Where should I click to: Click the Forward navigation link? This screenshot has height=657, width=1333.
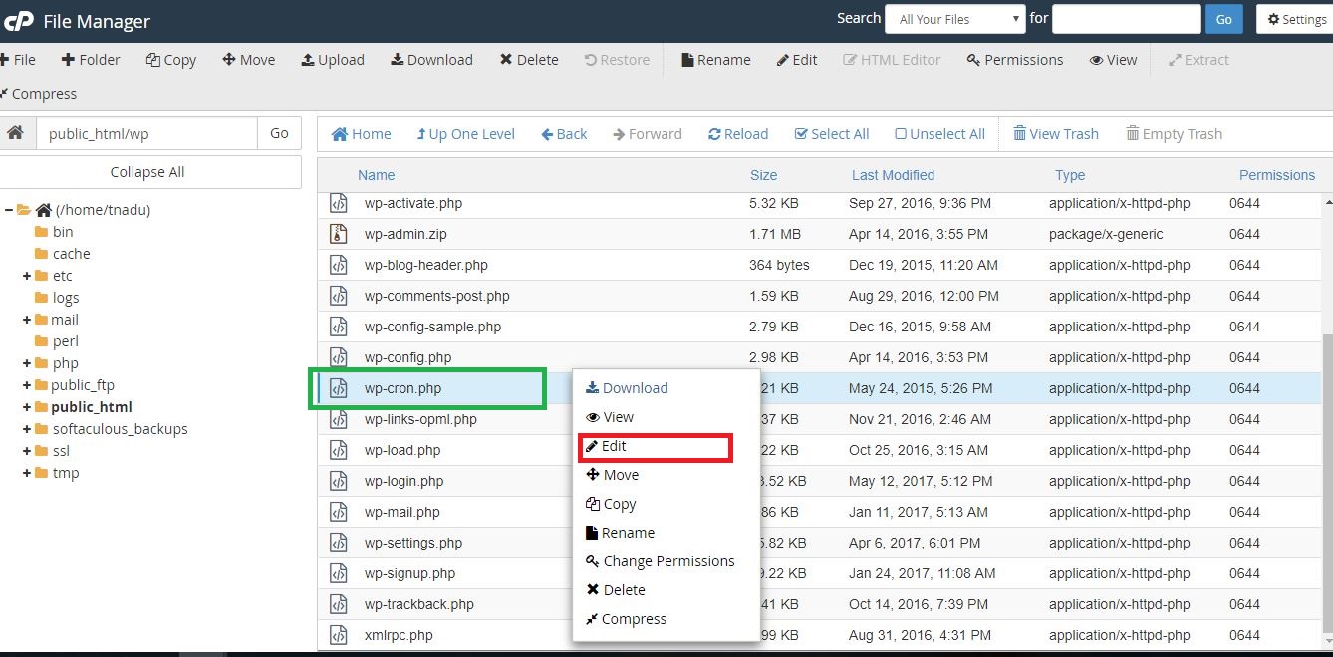pos(648,134)
